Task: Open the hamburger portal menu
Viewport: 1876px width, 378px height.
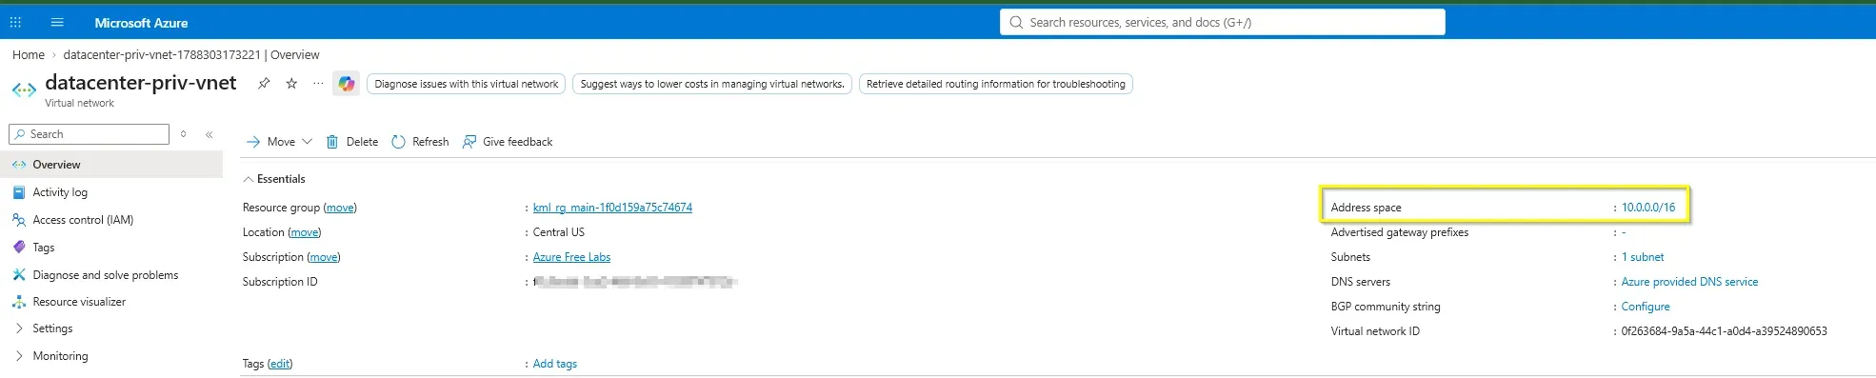Action: click(x=57, y=22)
